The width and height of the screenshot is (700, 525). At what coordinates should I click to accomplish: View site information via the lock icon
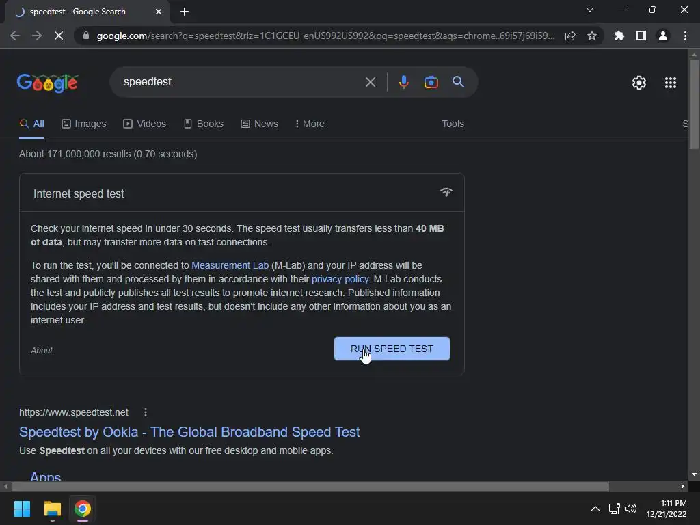click(86, 36)
